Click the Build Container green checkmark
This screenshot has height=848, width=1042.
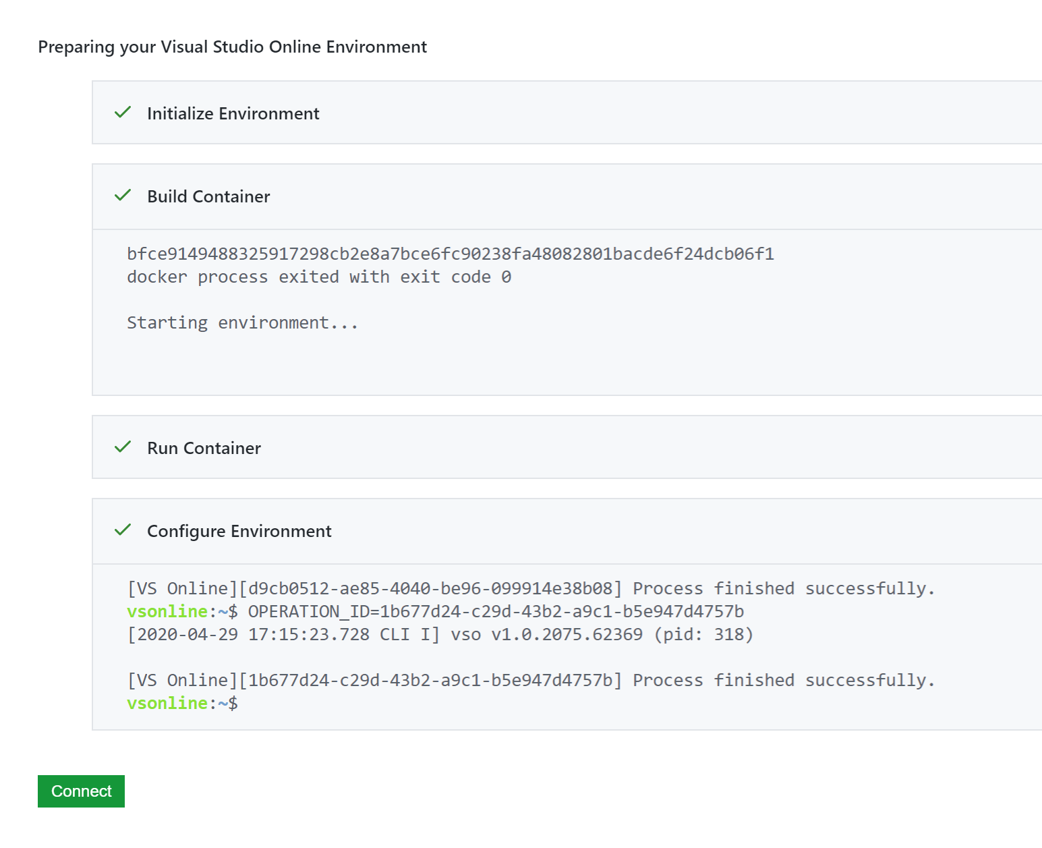(123, 196)
